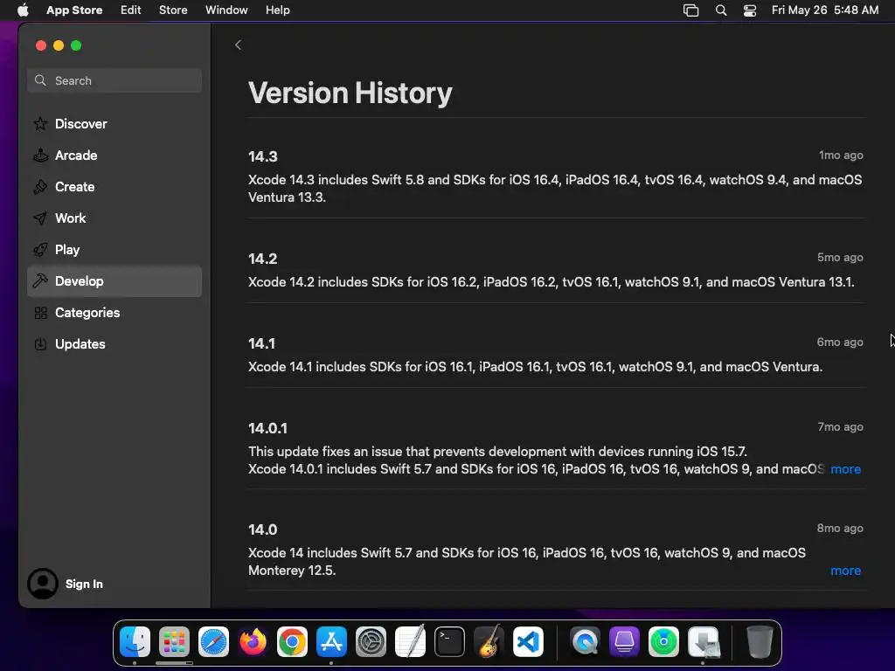Open the Categories section

click(114, 313)
